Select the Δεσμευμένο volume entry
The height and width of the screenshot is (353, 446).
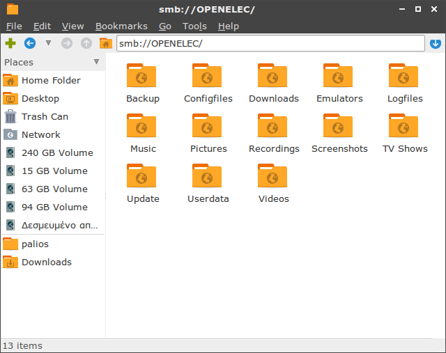pyautogui.click(x=53, y=225)
